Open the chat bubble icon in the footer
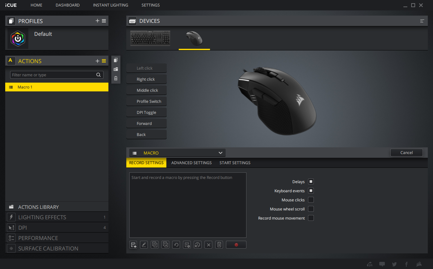The image size is (433, 269). point(382,264)
